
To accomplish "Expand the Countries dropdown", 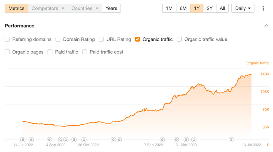I will pyautogui.click(x=85, y=8).
